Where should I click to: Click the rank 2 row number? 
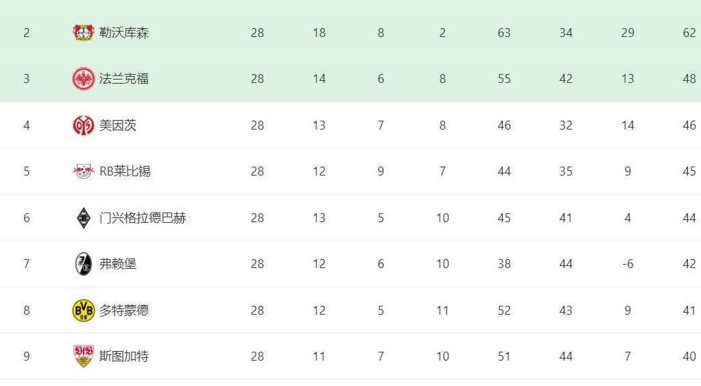coord(26,33)
